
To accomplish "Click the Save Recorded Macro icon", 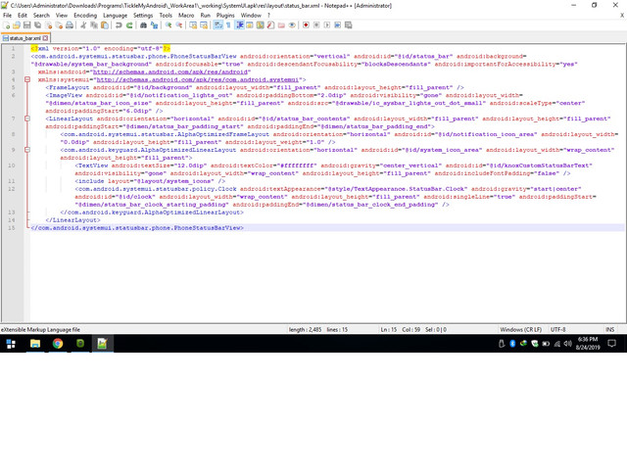I will 349,25.
